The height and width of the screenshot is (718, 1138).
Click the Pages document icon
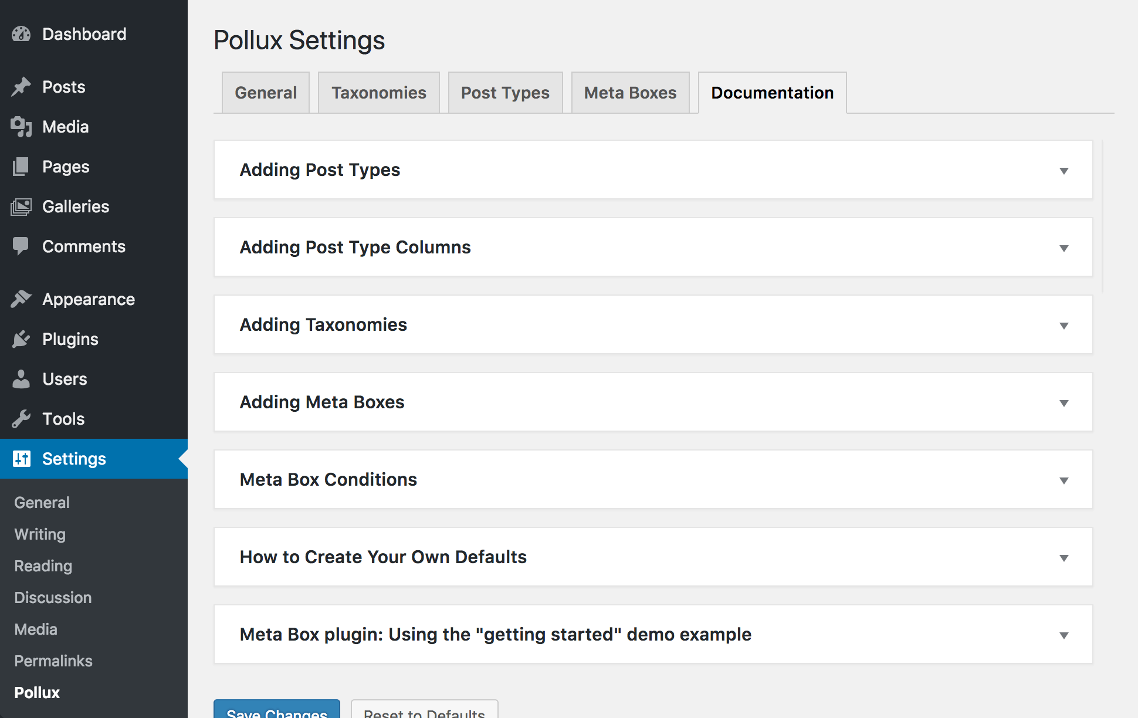point(21,167)
